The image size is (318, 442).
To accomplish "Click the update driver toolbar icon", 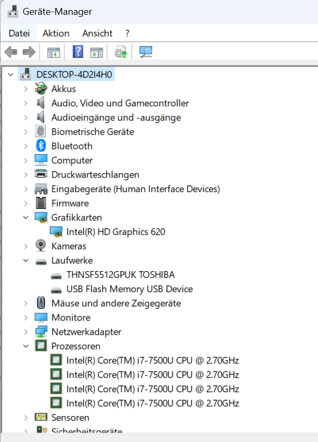I will [x=121, y=52].
